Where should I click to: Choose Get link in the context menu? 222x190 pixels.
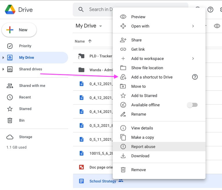[x=159, y=49]
